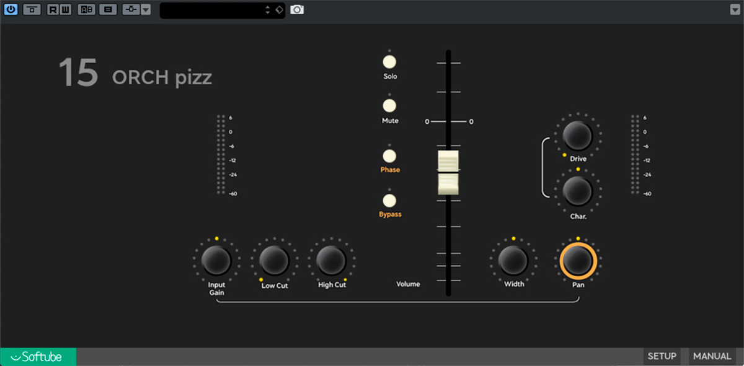Take a plugin snapshot with camera icon
Screen dimensions: 744x366
297,9
